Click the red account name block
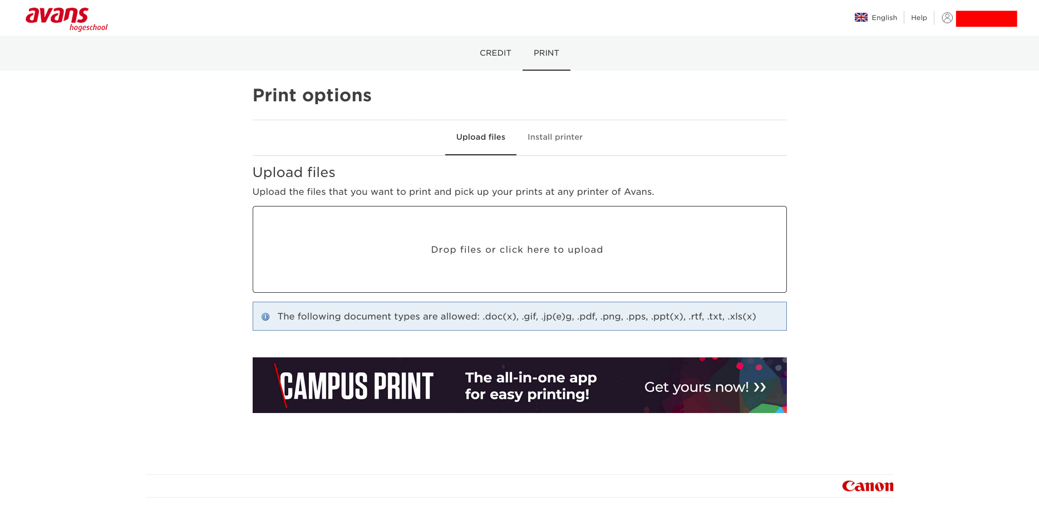 [x=986, y=19]
